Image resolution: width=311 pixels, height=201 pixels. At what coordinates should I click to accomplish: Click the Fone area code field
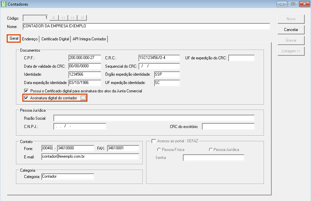point(47,148)
